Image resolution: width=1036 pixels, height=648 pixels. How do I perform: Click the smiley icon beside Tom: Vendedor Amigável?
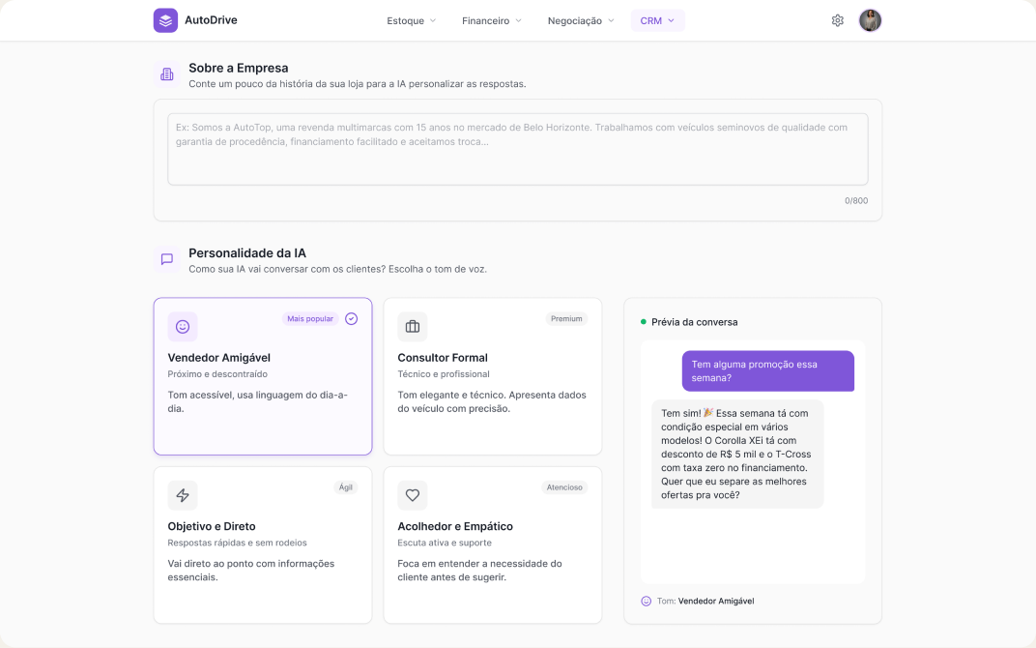tap(647, 601)
